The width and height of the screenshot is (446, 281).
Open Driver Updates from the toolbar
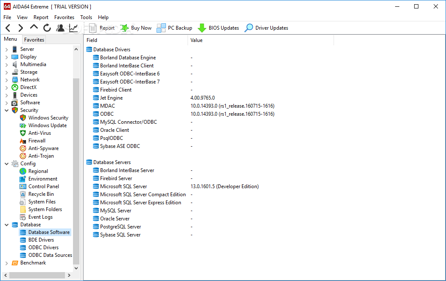coord(266,28)
